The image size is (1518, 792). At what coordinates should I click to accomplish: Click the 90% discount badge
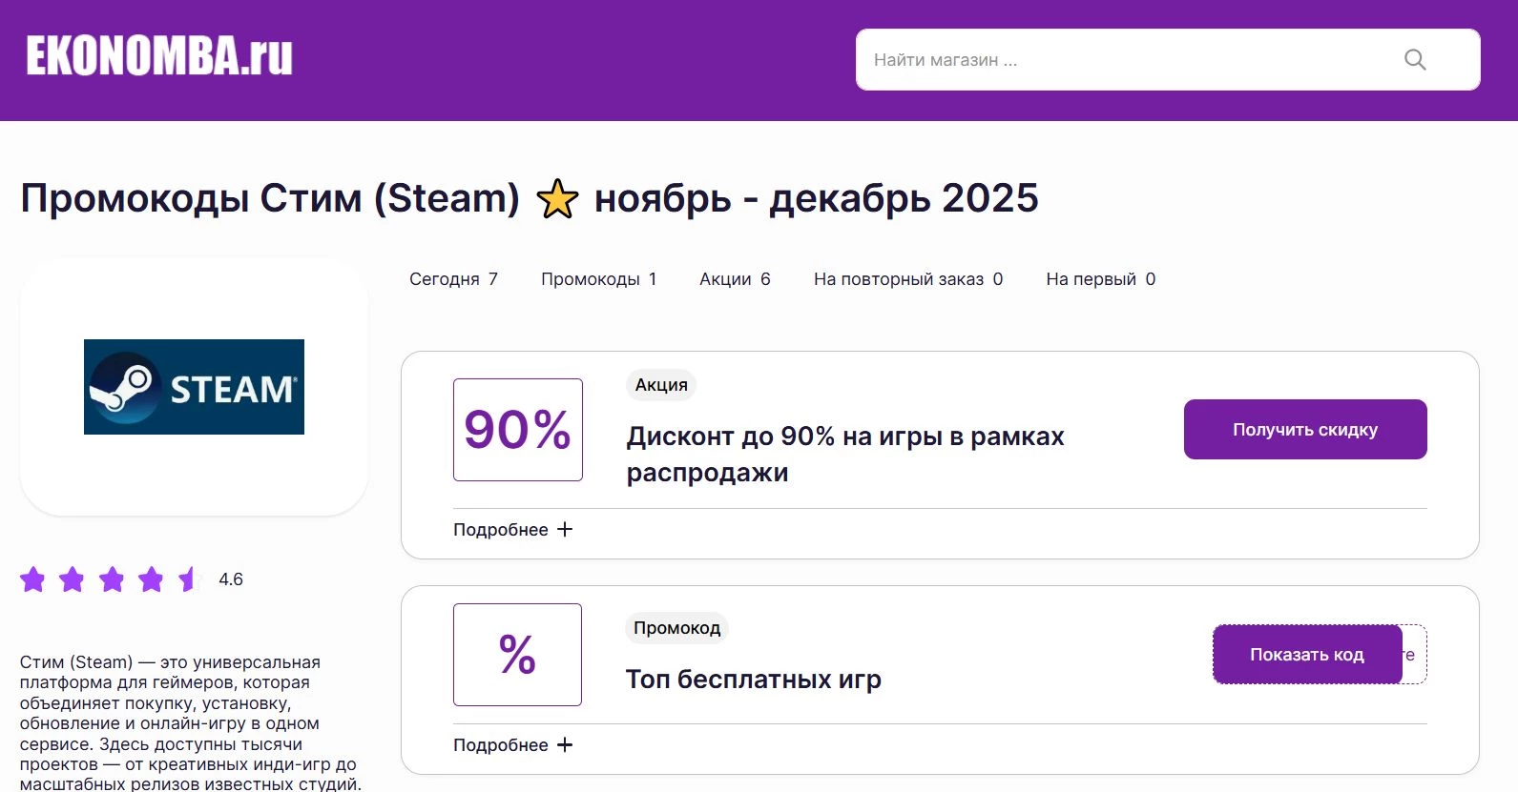[518, 430]
